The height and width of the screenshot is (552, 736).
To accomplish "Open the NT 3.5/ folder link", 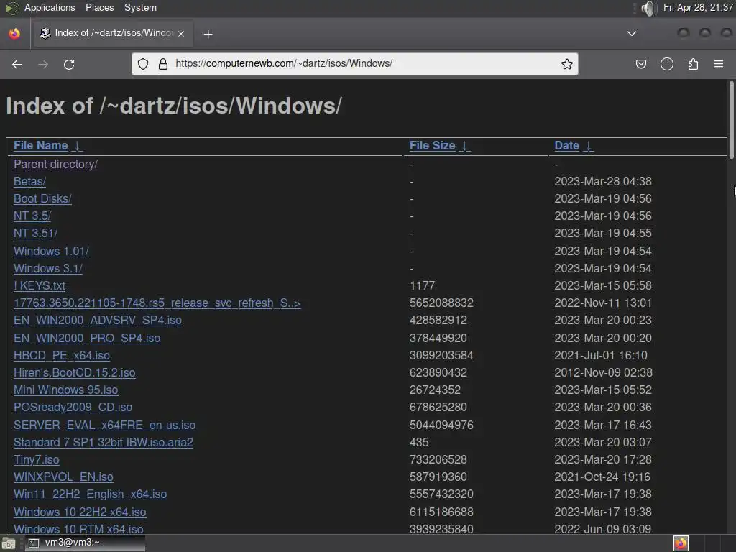I will (32, 216).
